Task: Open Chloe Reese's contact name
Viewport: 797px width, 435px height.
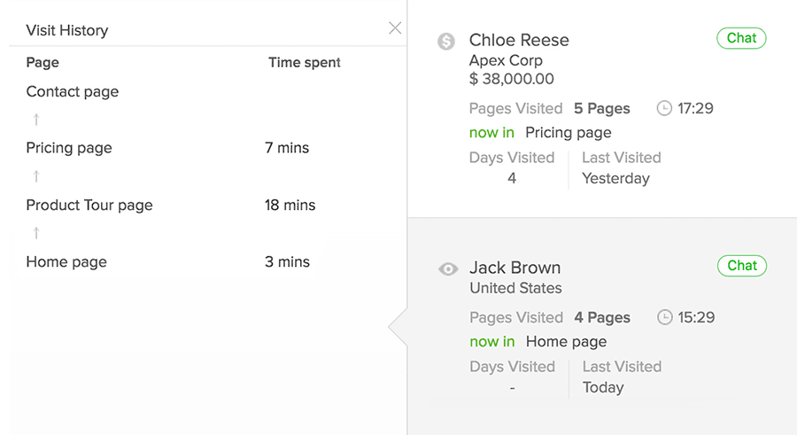Action: [519, 40]
